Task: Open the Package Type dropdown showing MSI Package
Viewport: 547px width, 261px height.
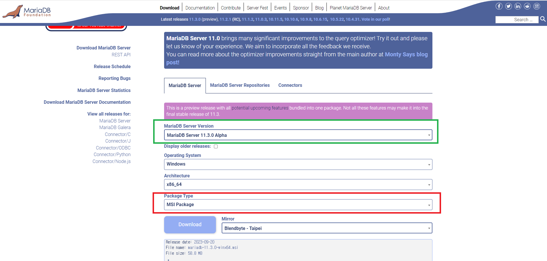Action: [x=298, y=205]
